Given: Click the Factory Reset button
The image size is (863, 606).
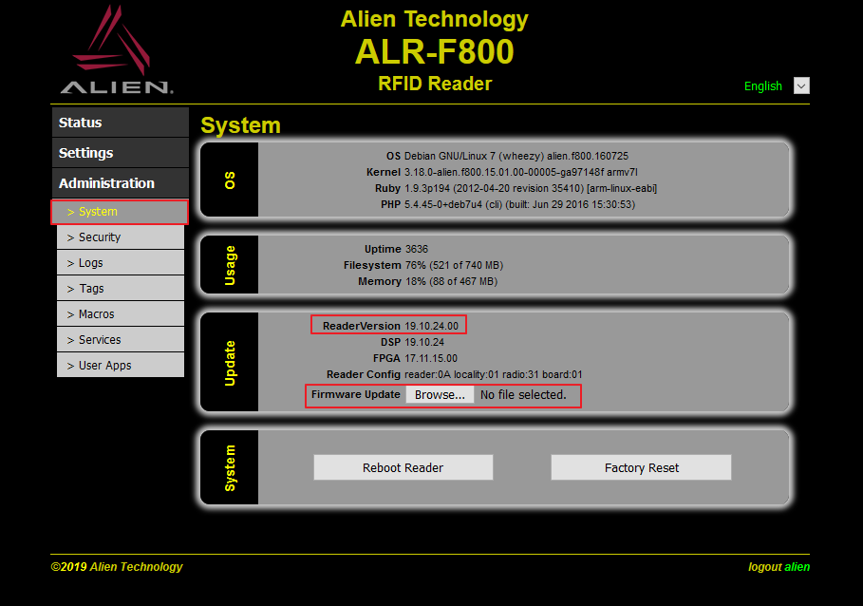Looking at the screenshot, I should coord(641,467).
